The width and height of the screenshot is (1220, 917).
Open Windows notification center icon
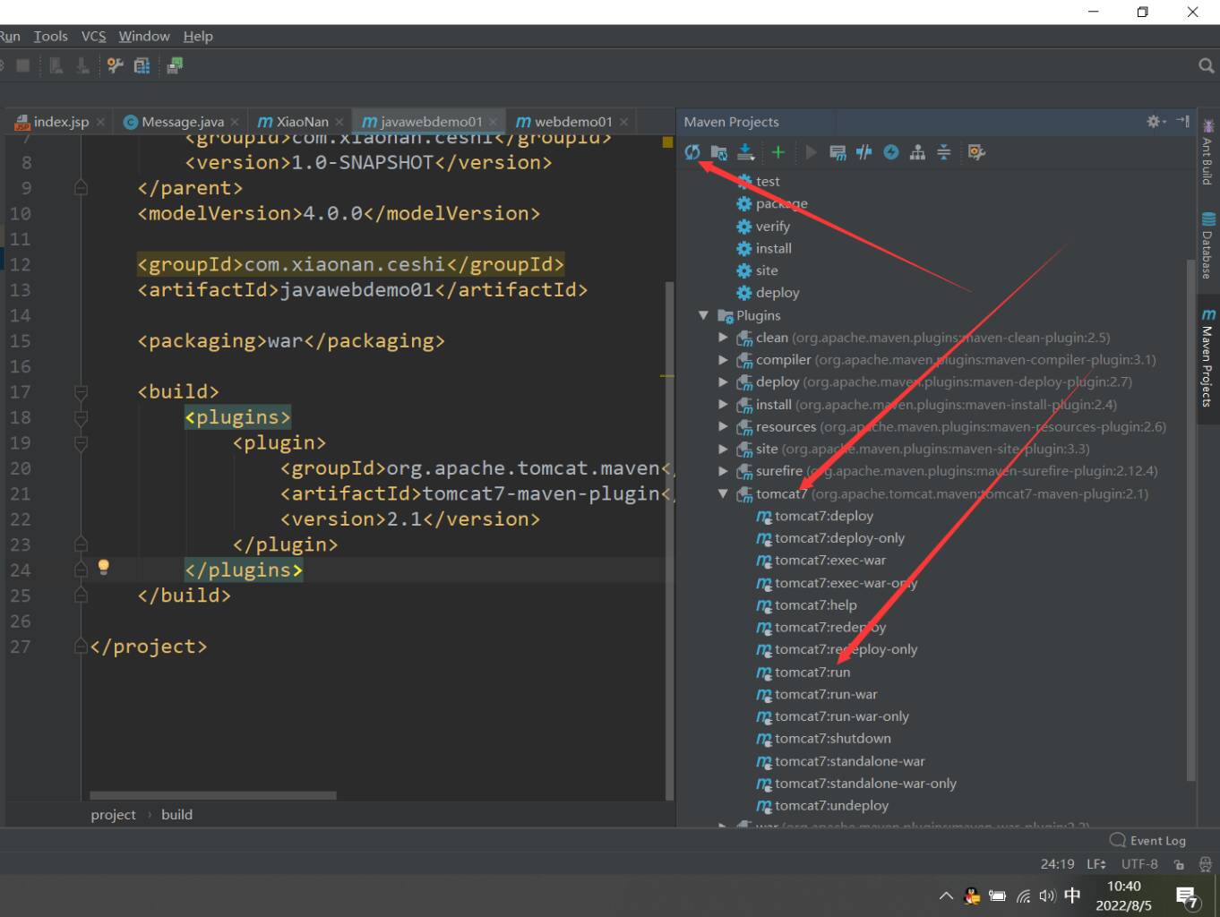tap(1188, 896)
